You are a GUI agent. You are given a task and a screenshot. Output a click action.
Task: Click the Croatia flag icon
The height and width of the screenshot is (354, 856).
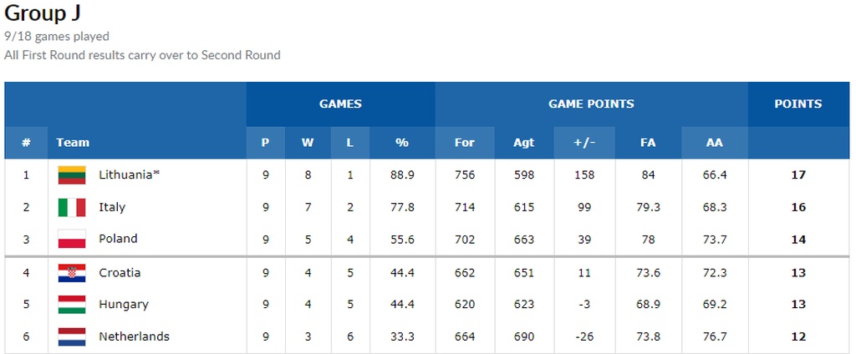72,273
